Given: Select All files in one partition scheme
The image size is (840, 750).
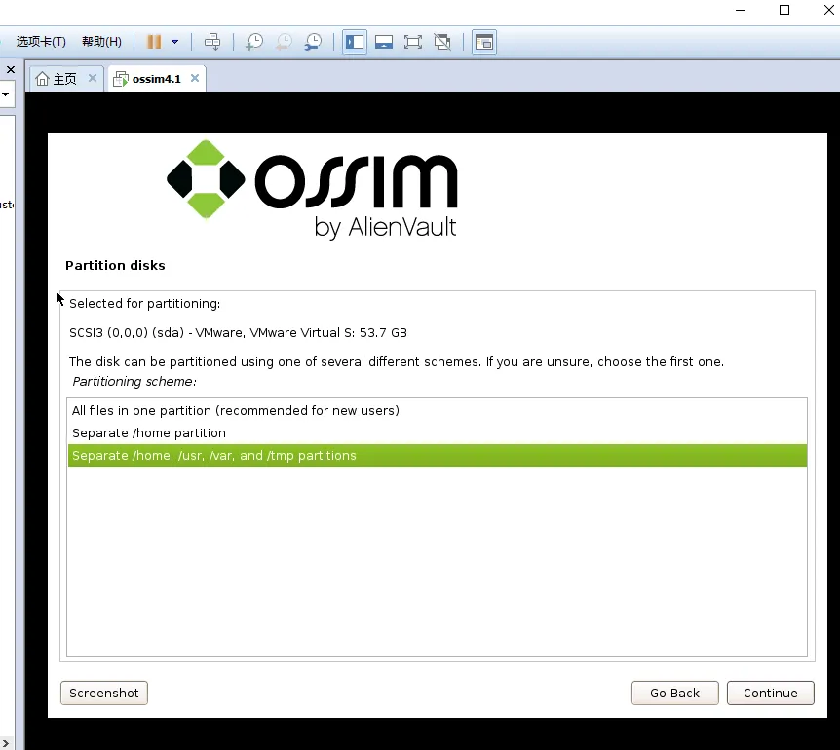Looking at the screenshot, I should click(438, 411).
